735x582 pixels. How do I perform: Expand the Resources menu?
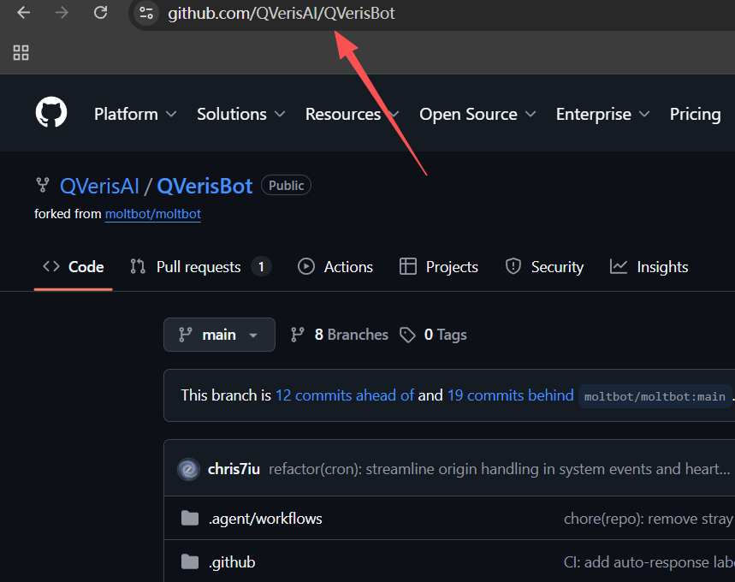tap(352, 114)
